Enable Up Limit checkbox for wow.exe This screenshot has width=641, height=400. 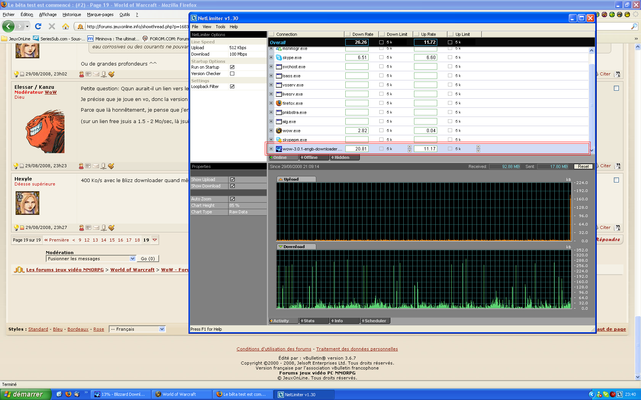point(450,130)
